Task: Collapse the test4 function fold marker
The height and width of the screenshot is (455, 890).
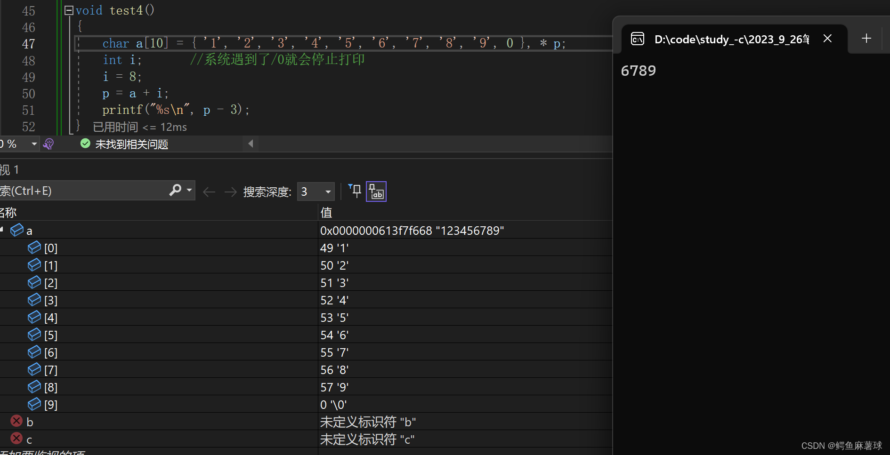Action: click(69, 10)
